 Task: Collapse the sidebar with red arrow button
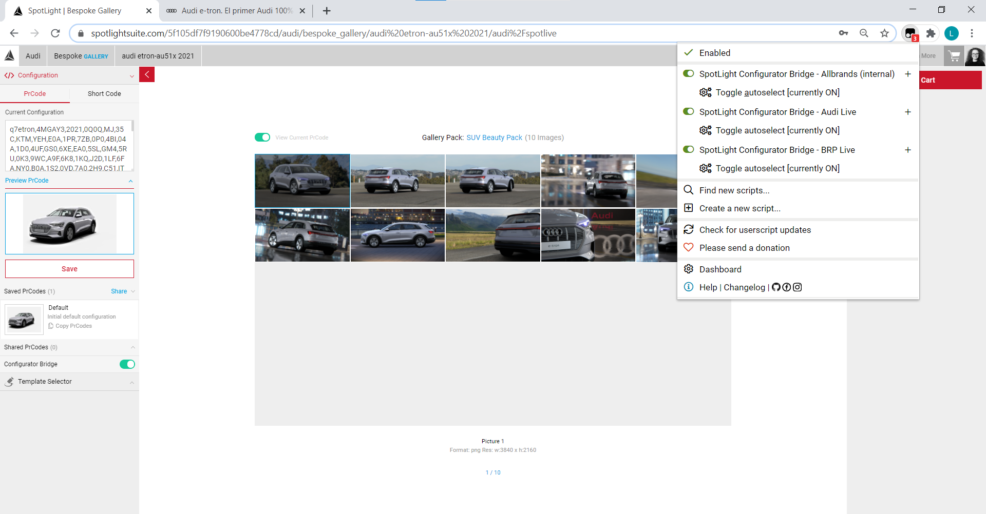147,74
